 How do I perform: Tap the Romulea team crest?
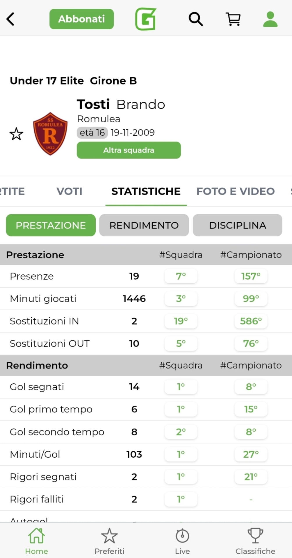pyautogui.click(x=50, y=134)
